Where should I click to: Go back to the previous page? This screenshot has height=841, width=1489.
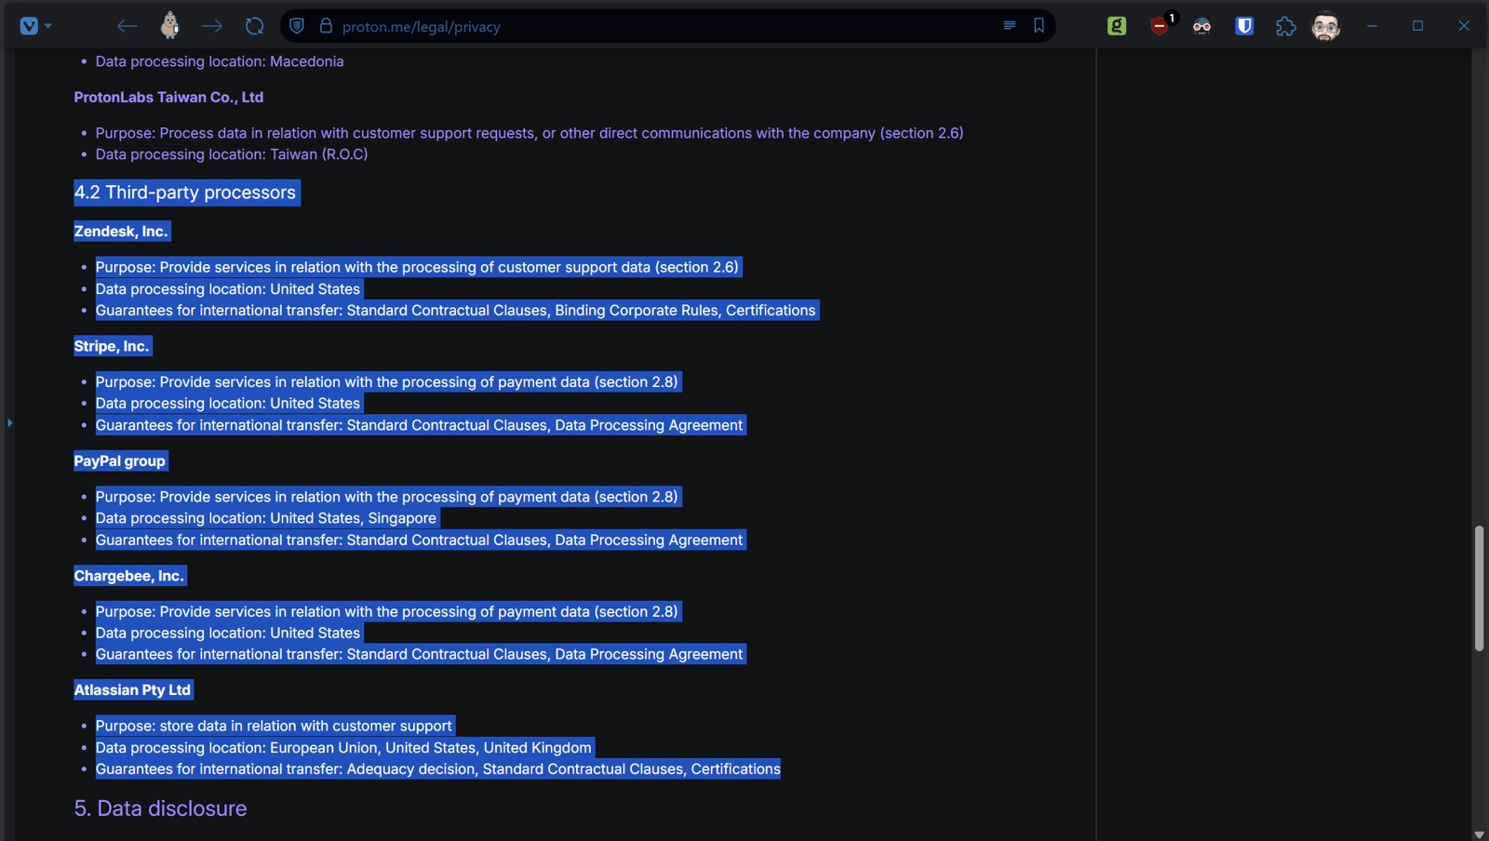coord(127,26)
